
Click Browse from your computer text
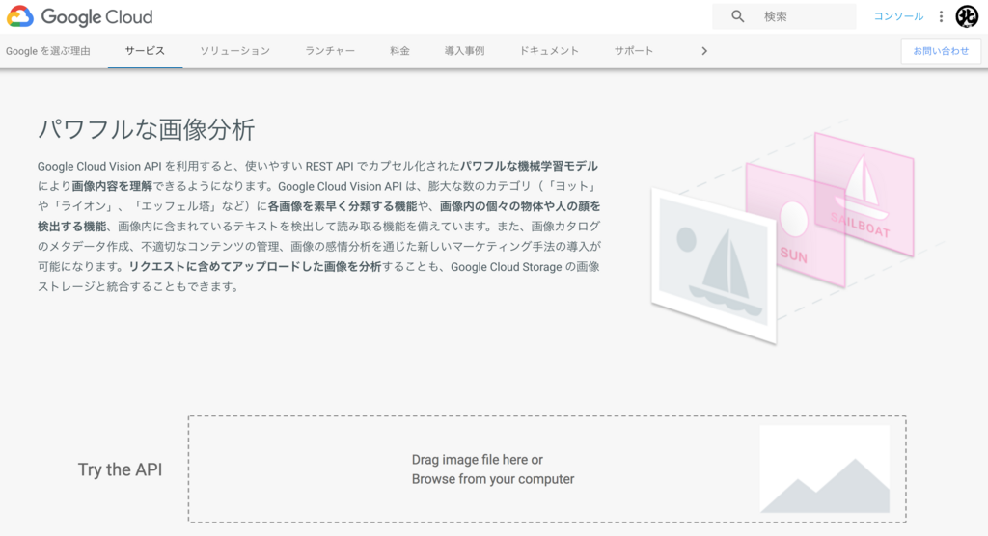(493, 479)
